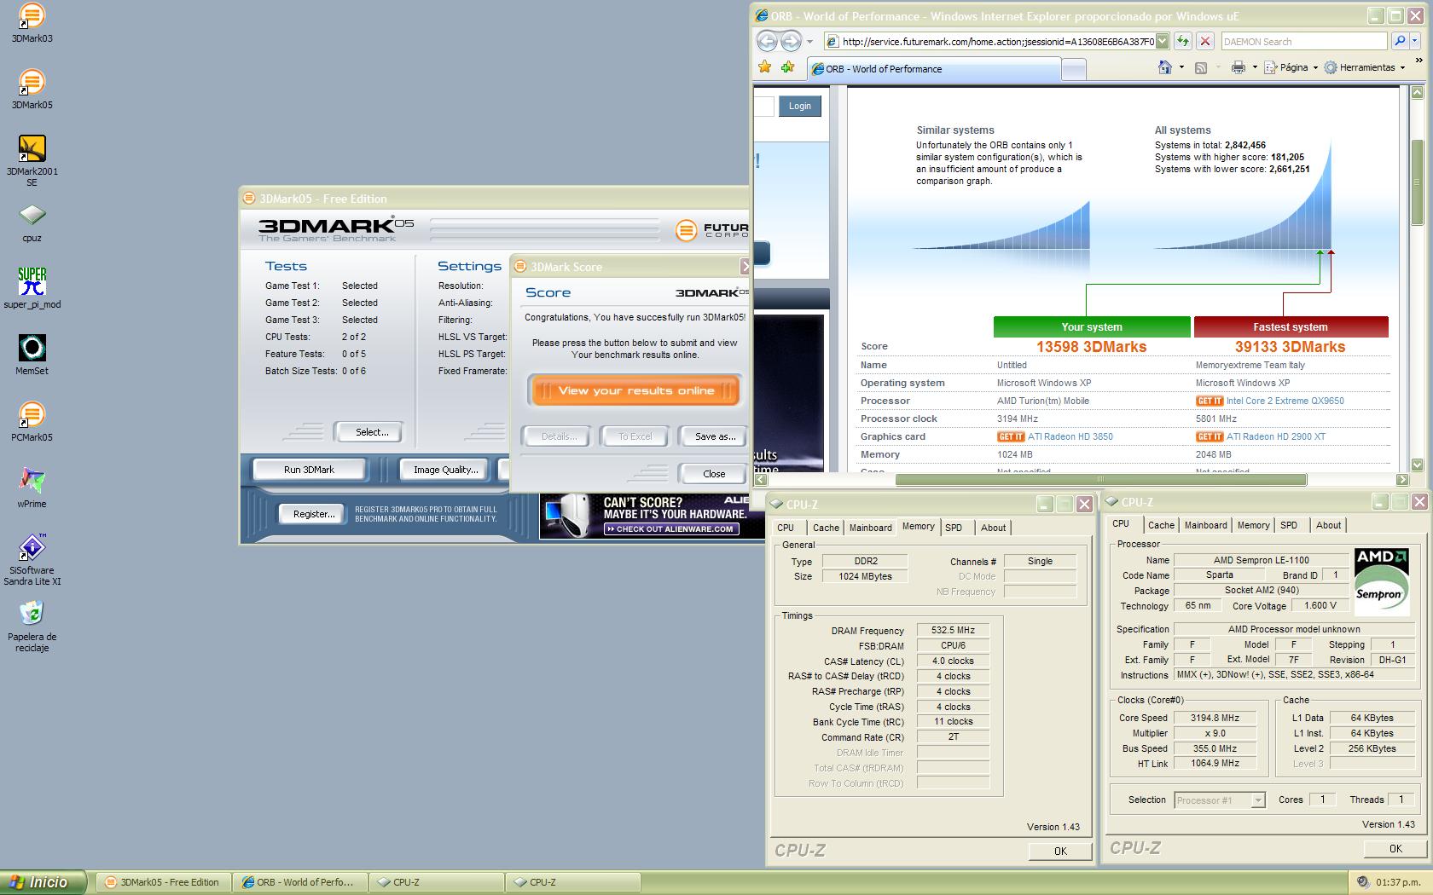Select SPD tab in CPU-Z Memory window
Screen dimensions: 1433x895
954,528
